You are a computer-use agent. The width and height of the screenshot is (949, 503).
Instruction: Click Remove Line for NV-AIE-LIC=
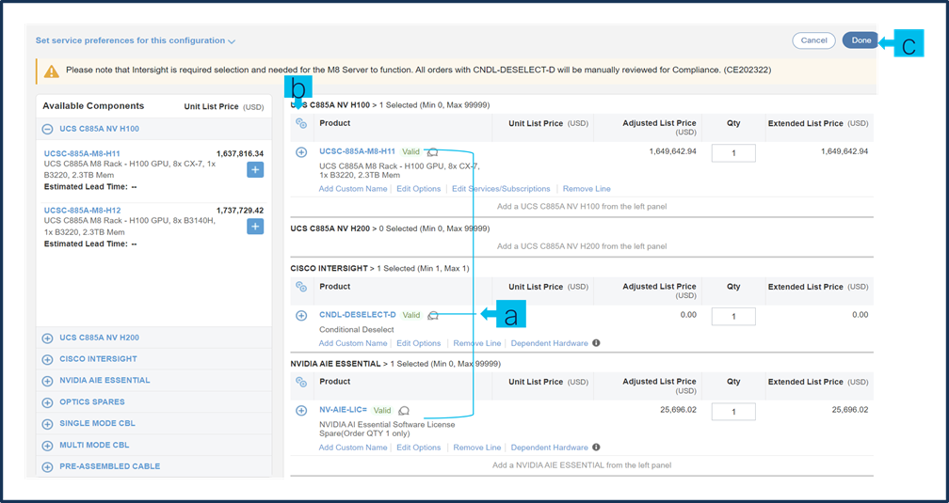[477, 448]
